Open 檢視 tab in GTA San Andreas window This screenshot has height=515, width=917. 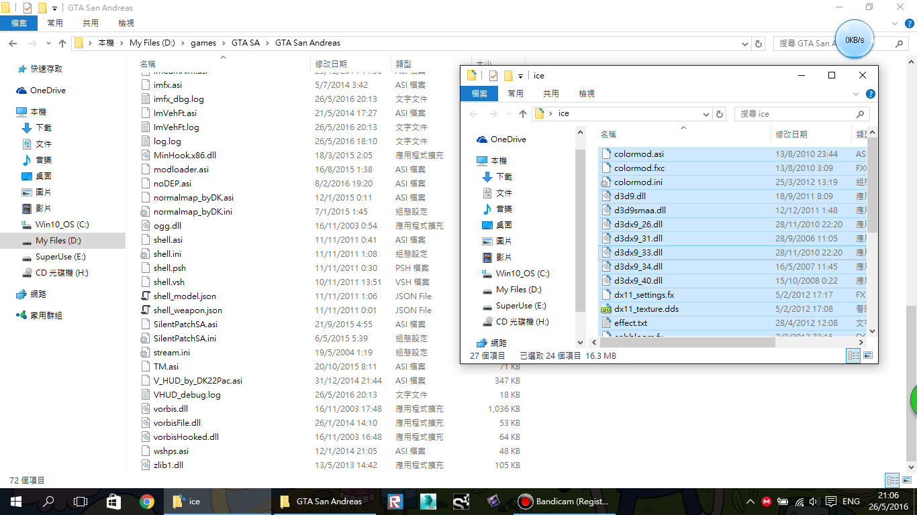(x=126, y=23)
